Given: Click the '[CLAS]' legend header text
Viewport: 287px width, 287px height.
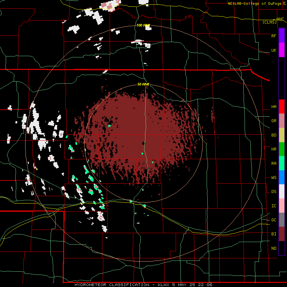Looking at the screenshot, I should [269, 22].
